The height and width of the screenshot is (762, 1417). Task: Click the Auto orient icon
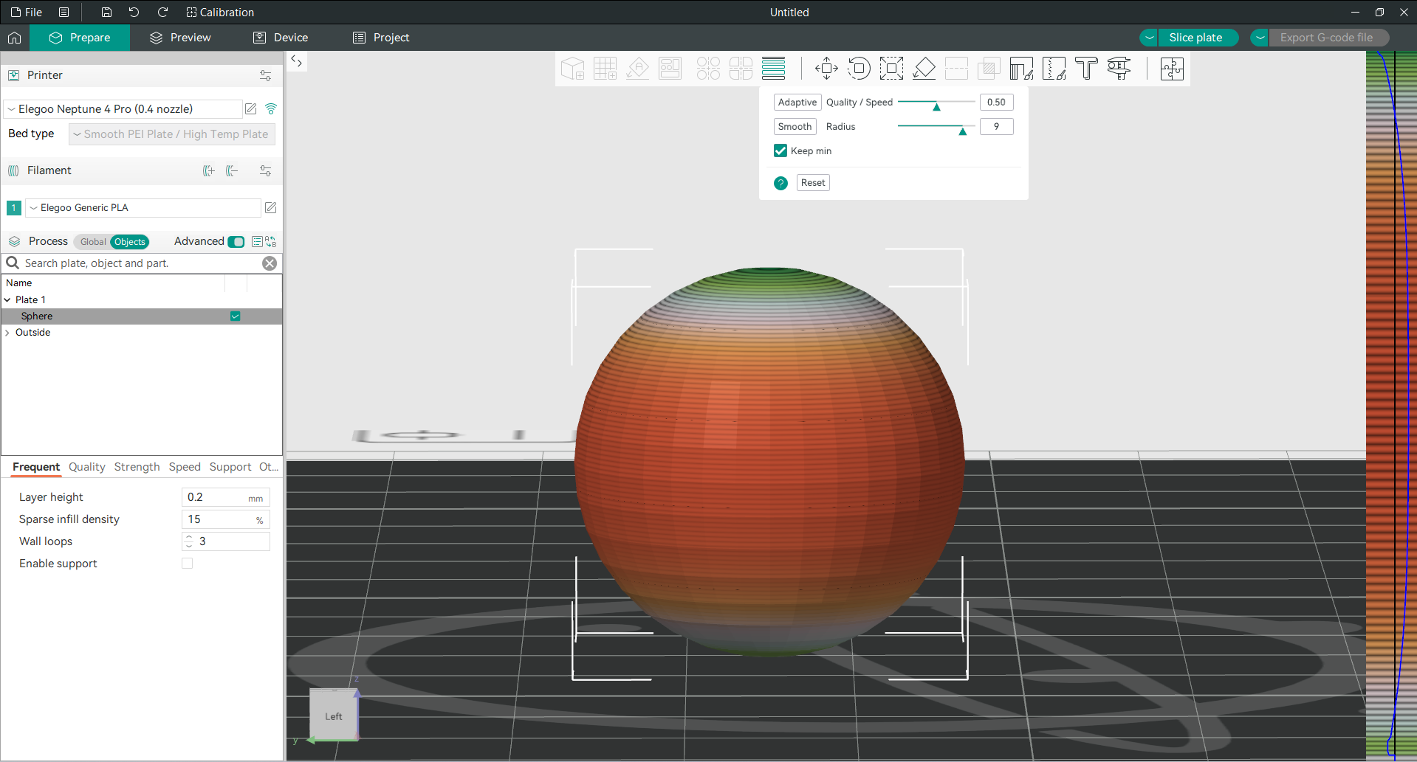(637, 69)
